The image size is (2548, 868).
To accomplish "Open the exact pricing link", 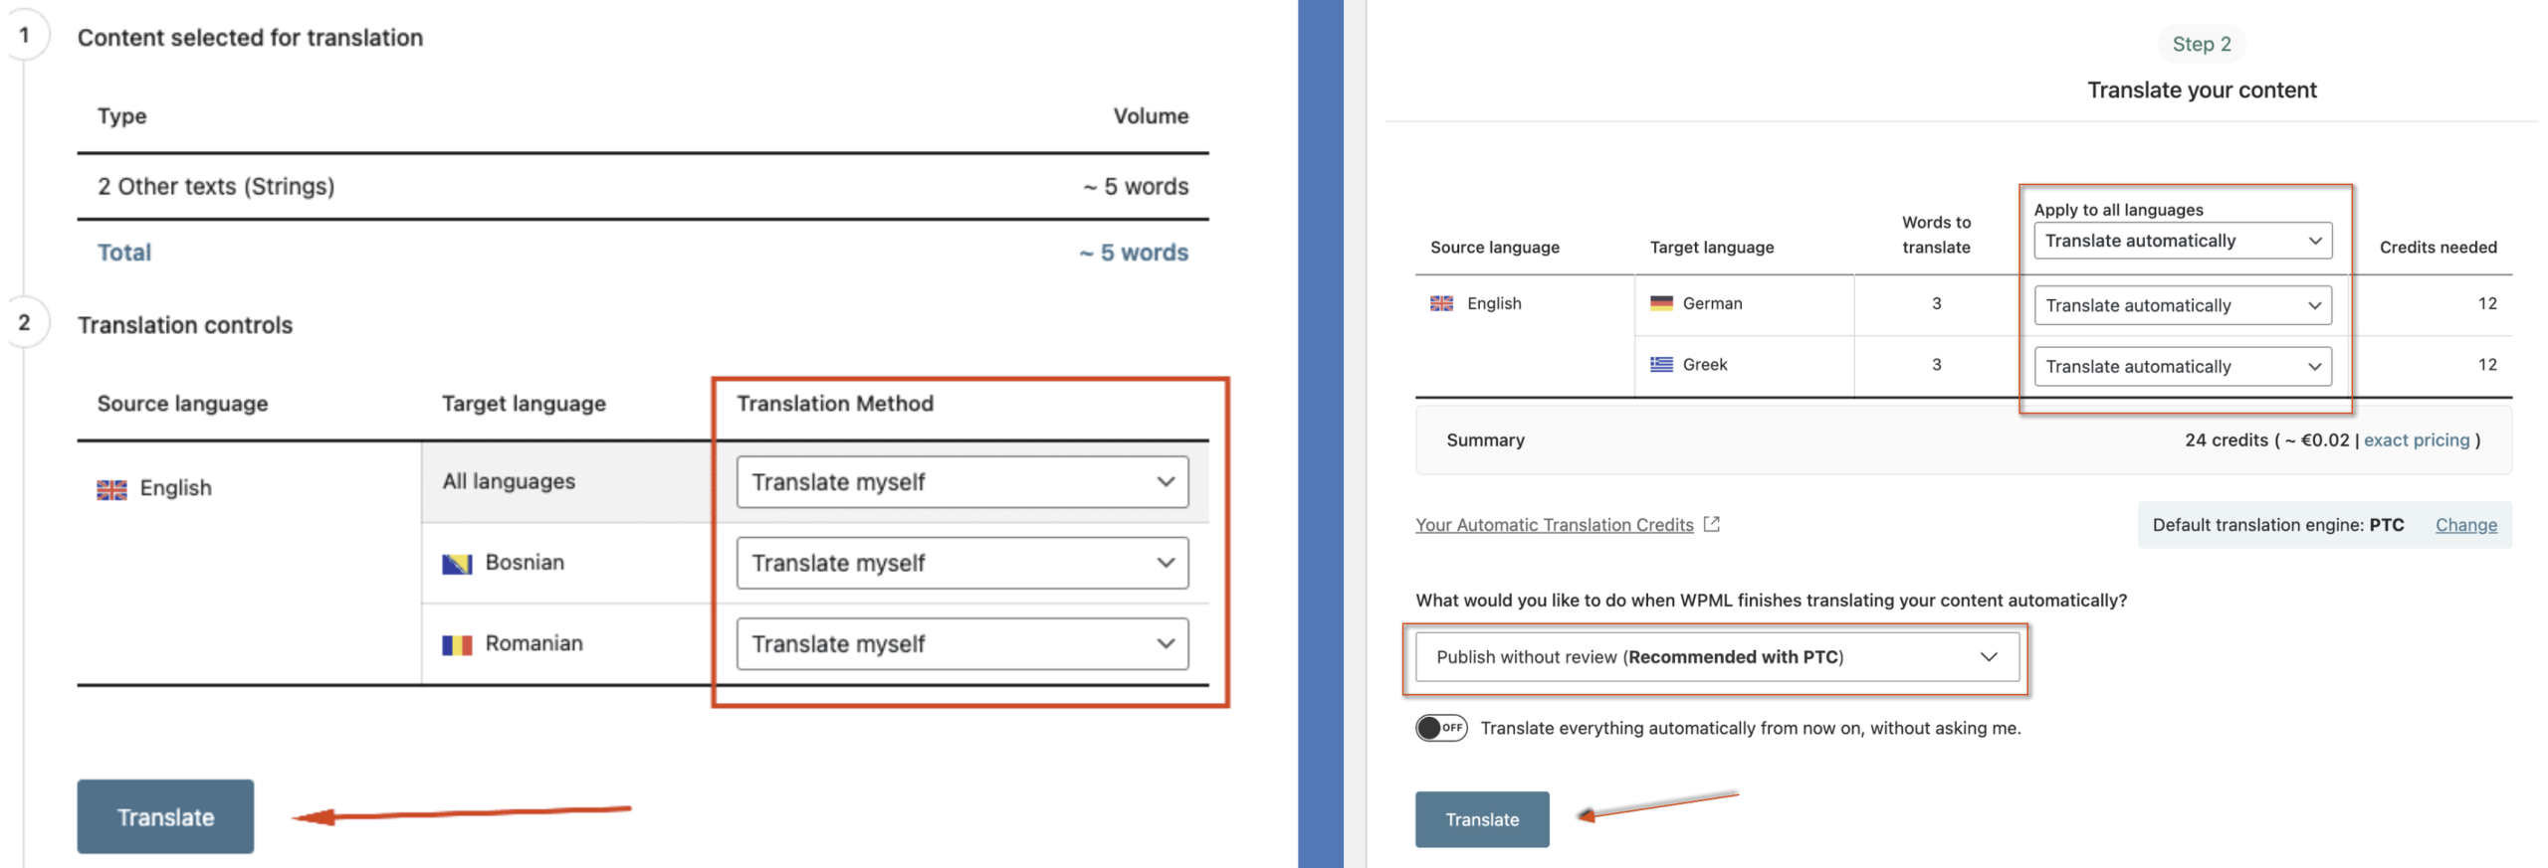I will (2416, 439).
